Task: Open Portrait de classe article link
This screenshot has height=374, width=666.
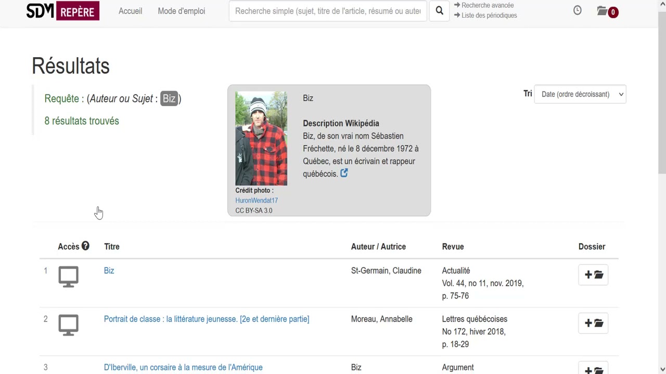Action: [x=207, y=319]
